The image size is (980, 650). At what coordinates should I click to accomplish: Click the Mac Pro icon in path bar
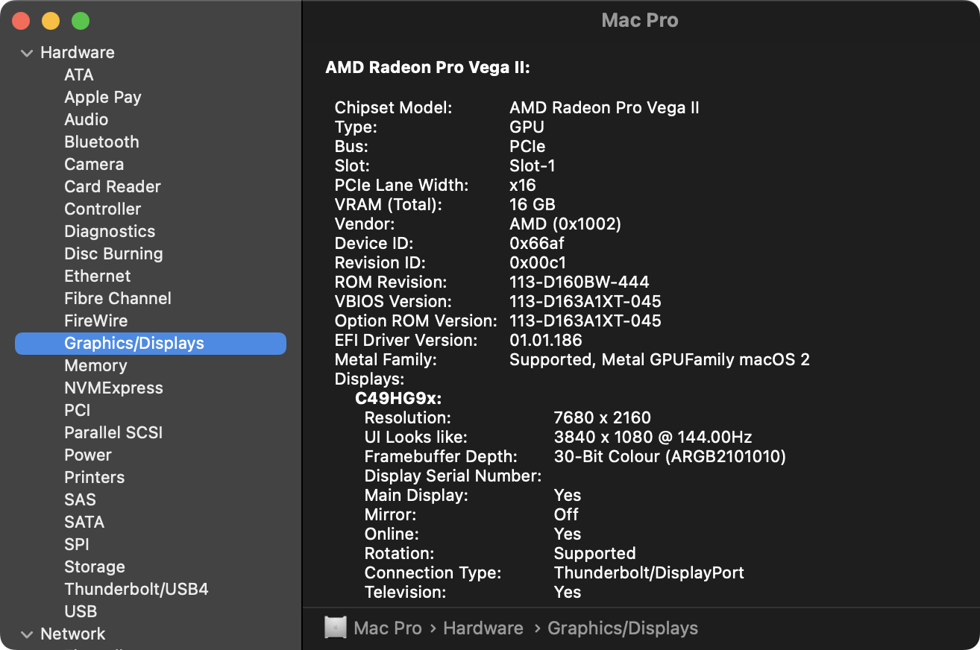click(336, 628)
